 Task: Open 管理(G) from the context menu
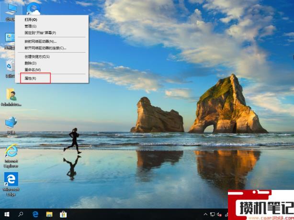click(52, 26)
